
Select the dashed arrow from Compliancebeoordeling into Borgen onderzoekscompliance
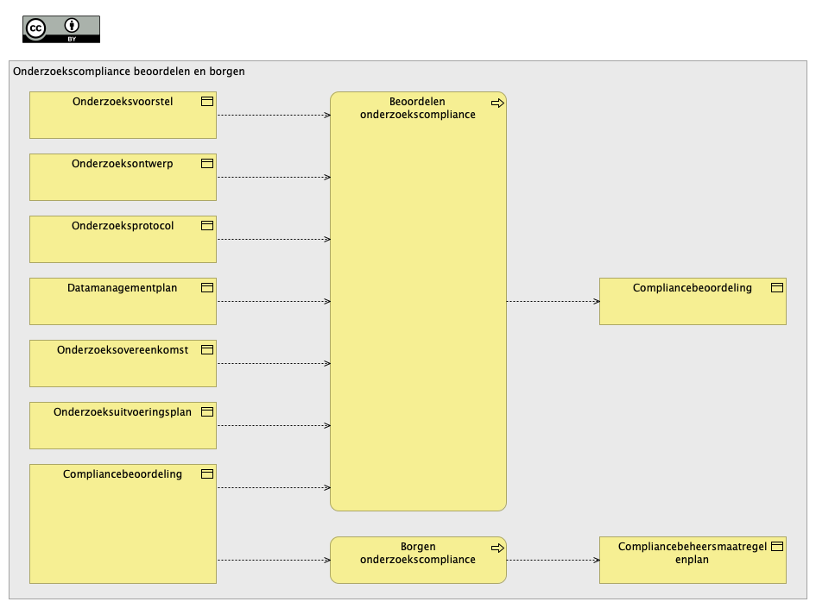click(274, 561)
